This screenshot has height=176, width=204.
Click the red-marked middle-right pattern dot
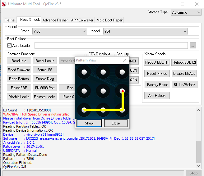122,91
